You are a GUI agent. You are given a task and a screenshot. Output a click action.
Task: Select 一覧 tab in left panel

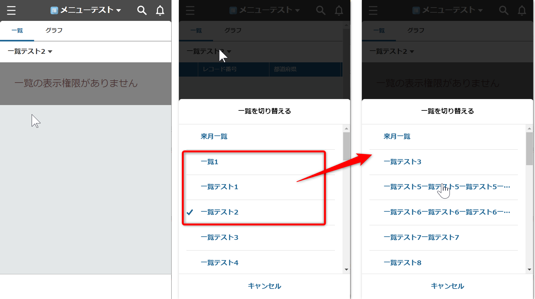point(17,31)
